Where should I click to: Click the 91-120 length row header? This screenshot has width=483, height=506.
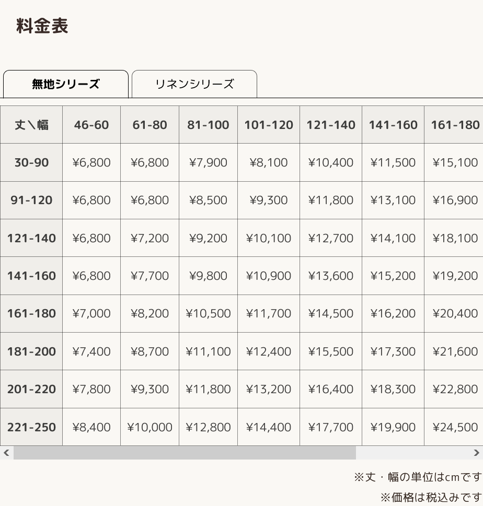pyautogui.click(x=31, y=200)
